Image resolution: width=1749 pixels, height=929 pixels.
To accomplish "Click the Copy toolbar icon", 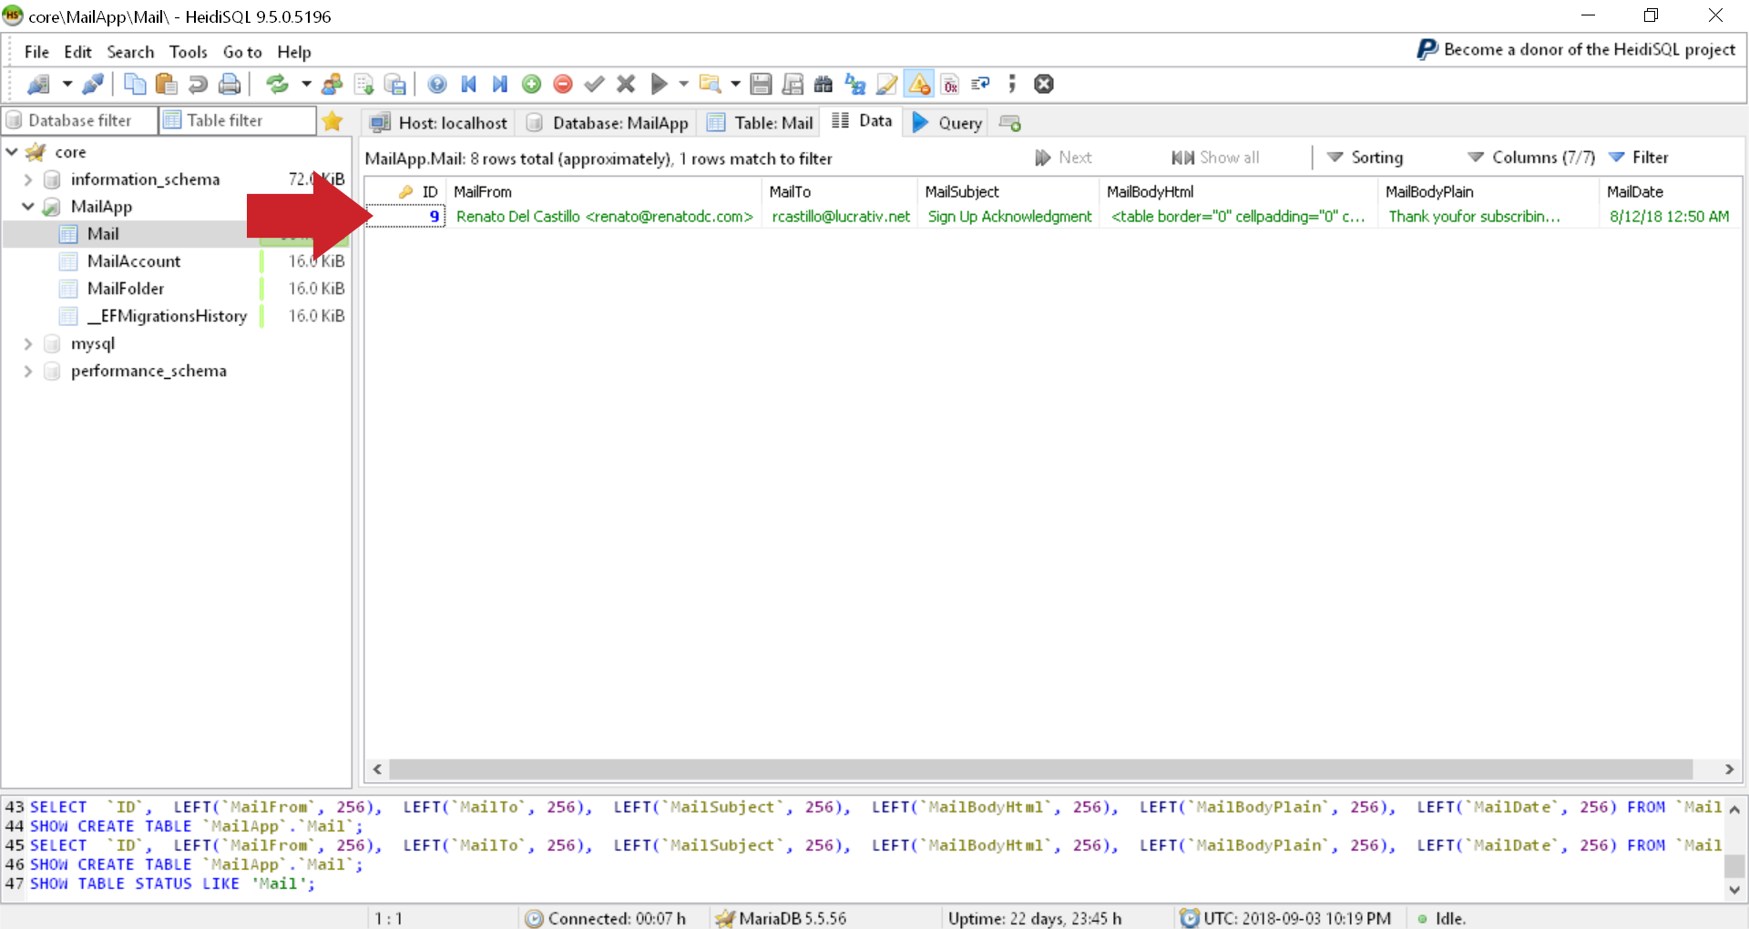I will coord(135,85).
